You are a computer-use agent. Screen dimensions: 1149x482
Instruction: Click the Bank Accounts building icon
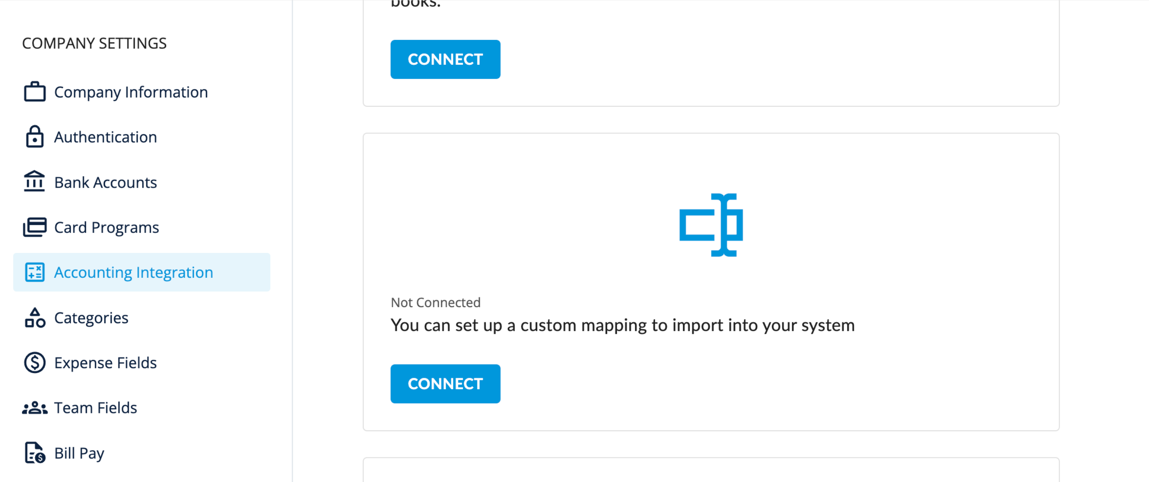tap(34, 182)
